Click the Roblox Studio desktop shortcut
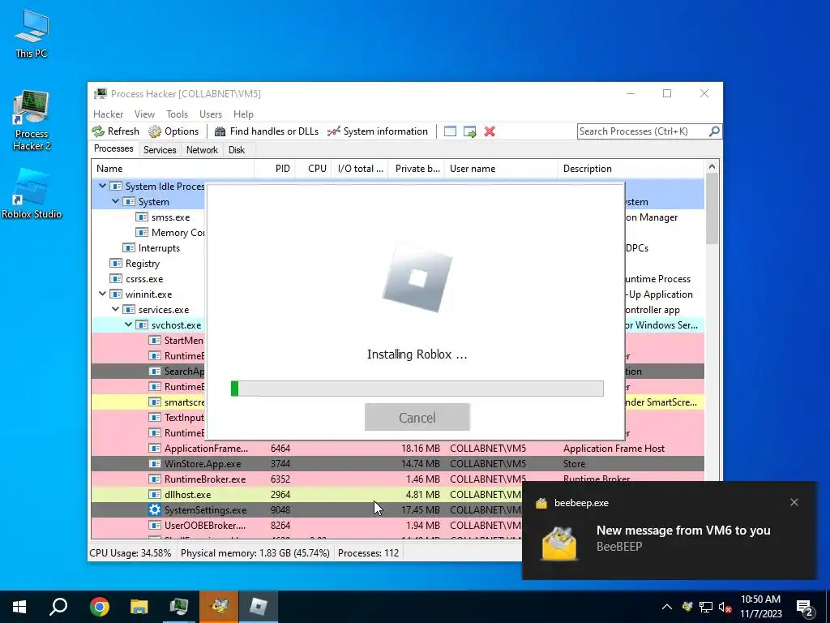 tap(32, 193)
